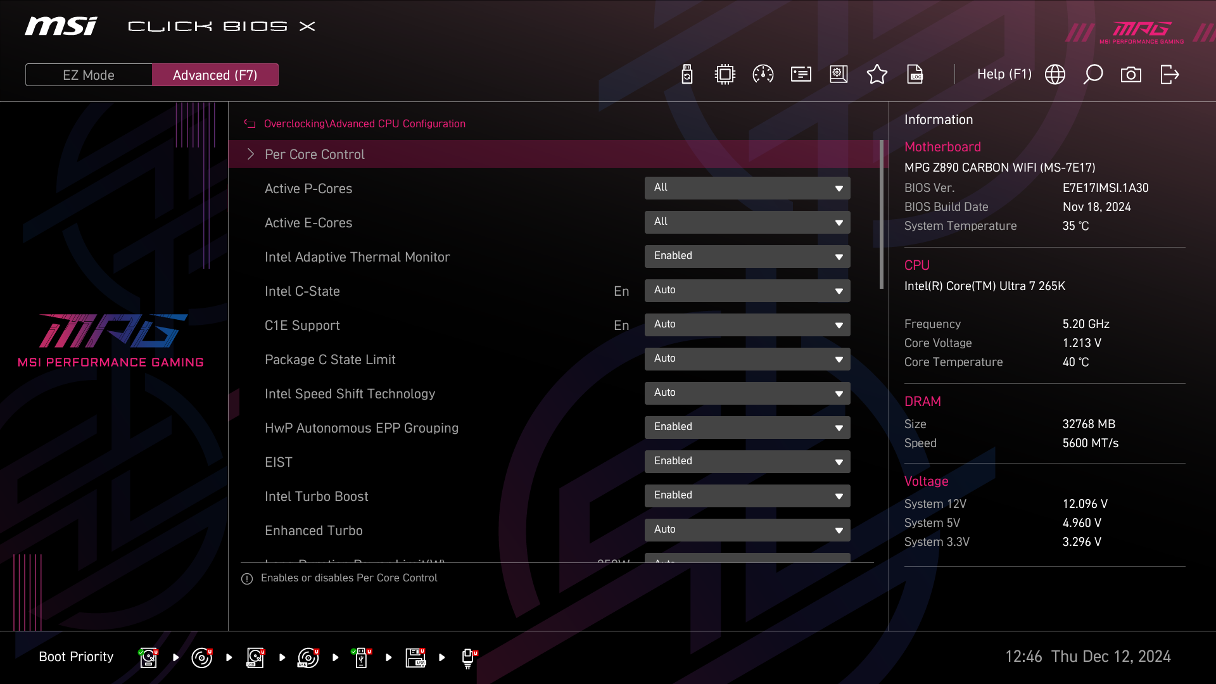Click the 12.096 V System 12V value
1216x684 pixels.
(x=1085, y=504)
